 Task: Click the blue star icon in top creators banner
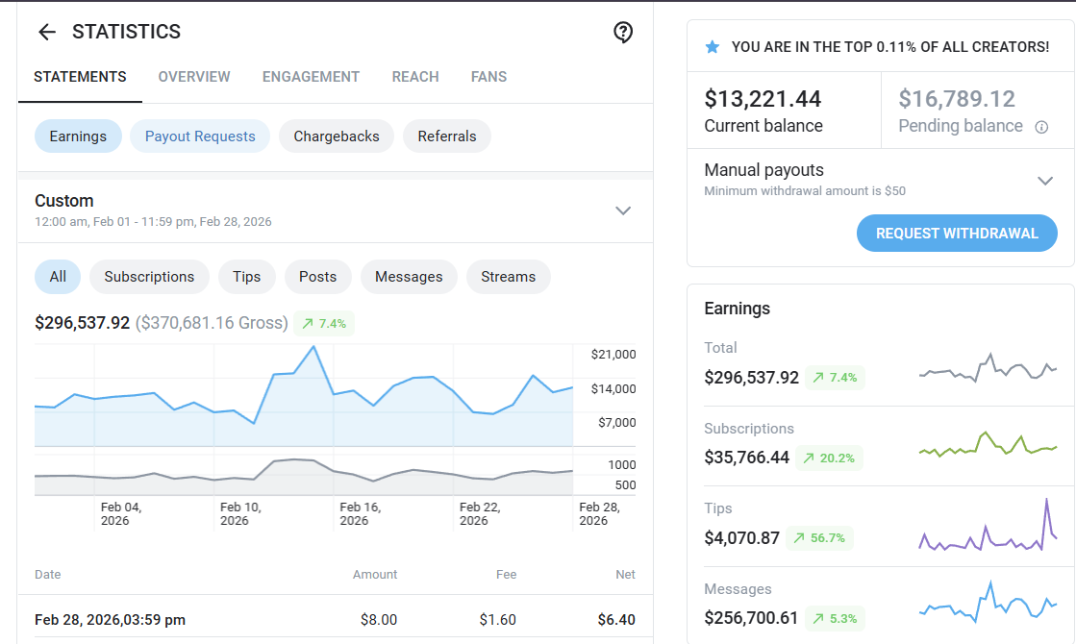tap(713, 47)
